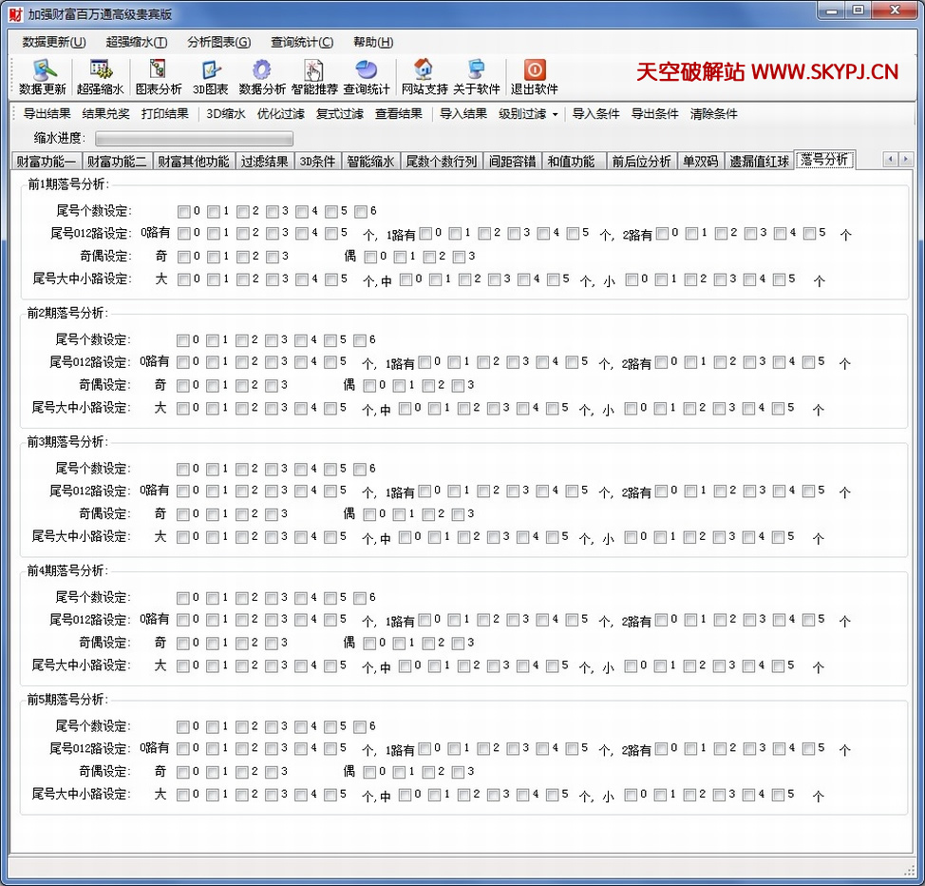Screen dimensions: 925x886
Task: Open 图表分析 from the toolbar
Action: point(158,71)
